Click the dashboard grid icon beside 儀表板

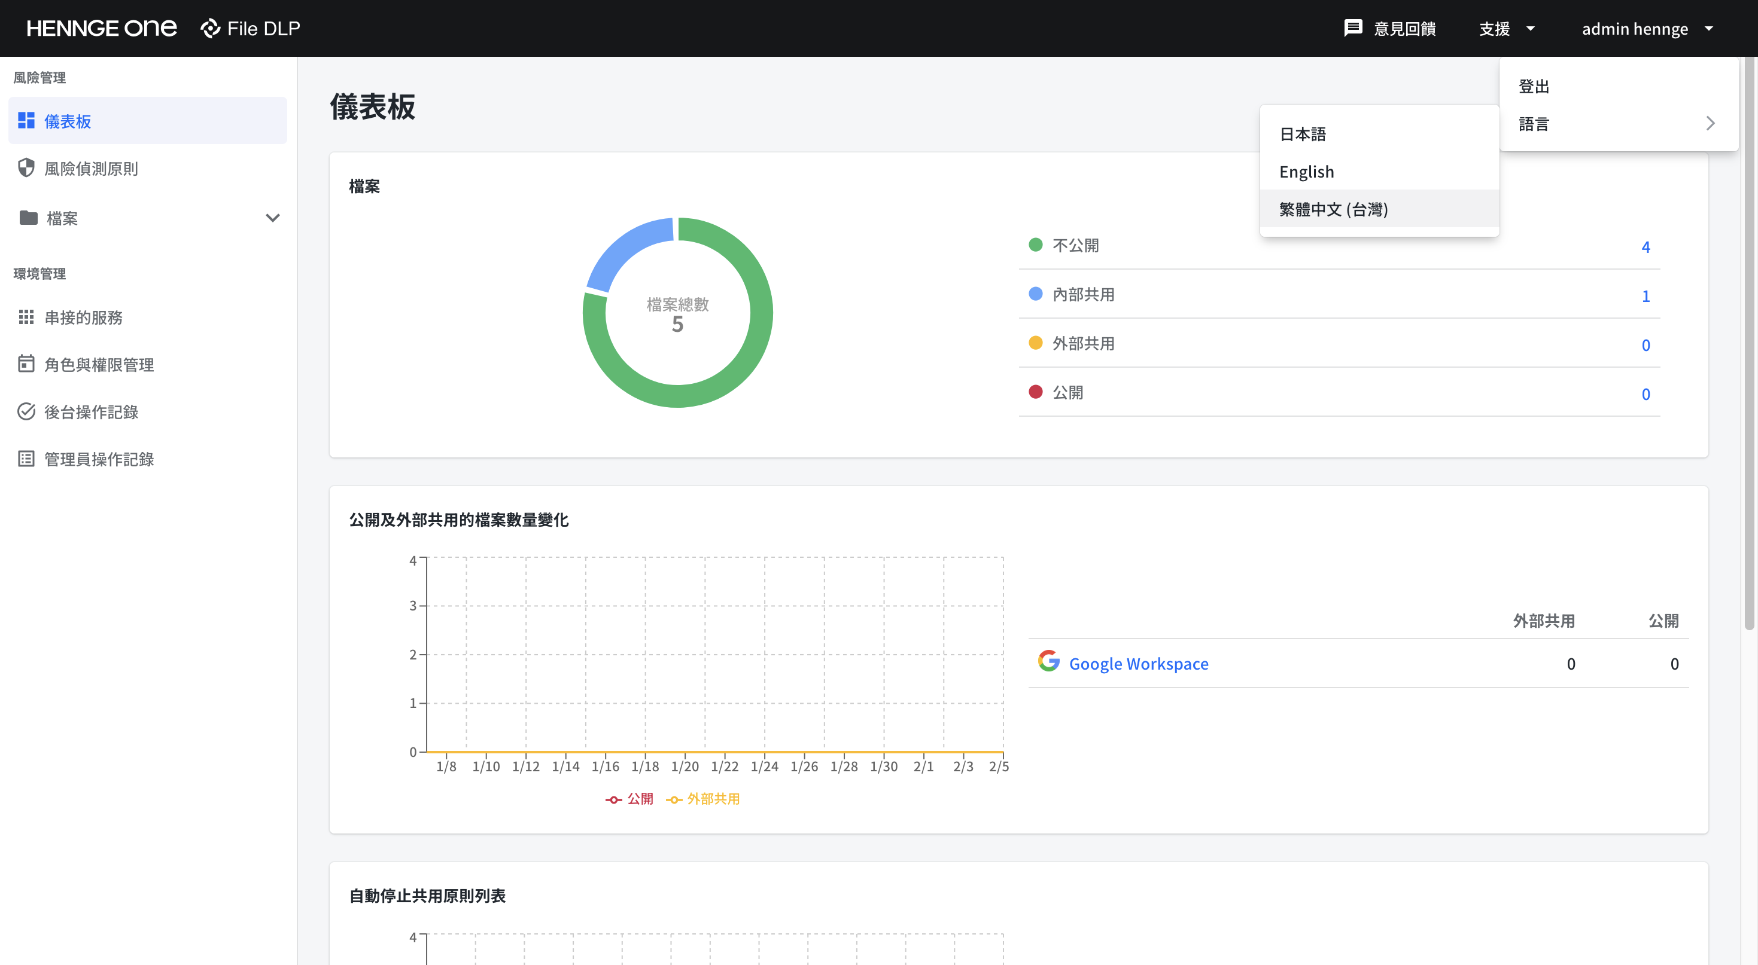click(26, 121)
